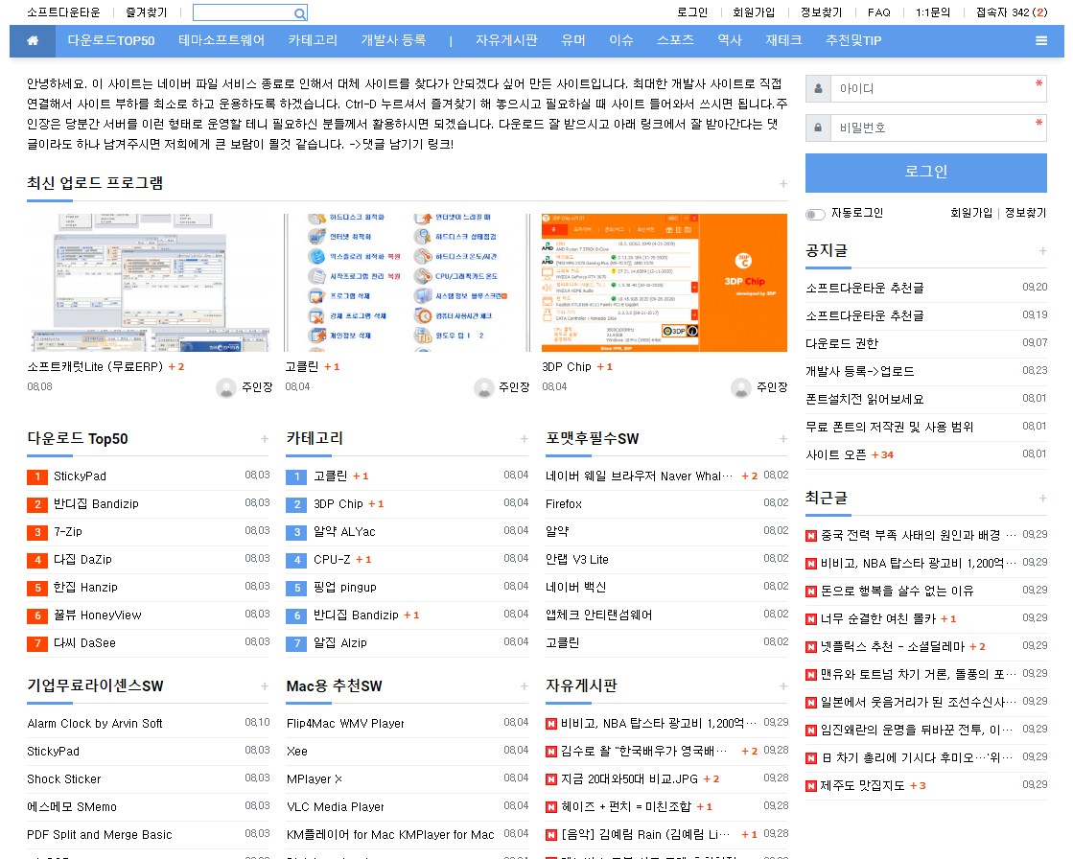Open 개발사 등록 menu item

click(393, 41)
